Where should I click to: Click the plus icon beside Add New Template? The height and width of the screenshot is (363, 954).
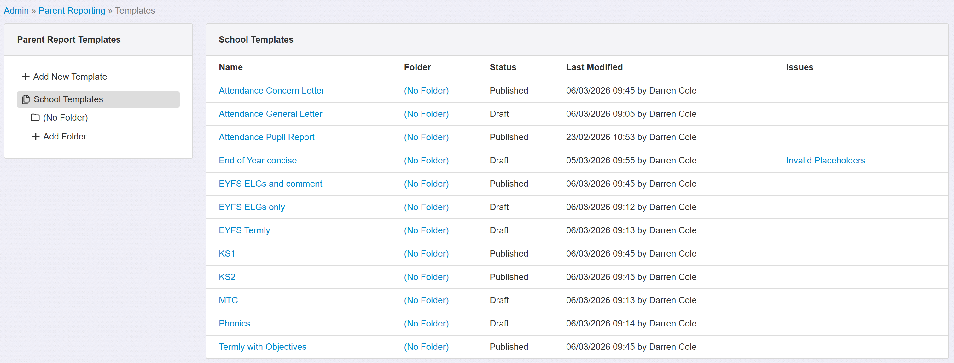25,77
